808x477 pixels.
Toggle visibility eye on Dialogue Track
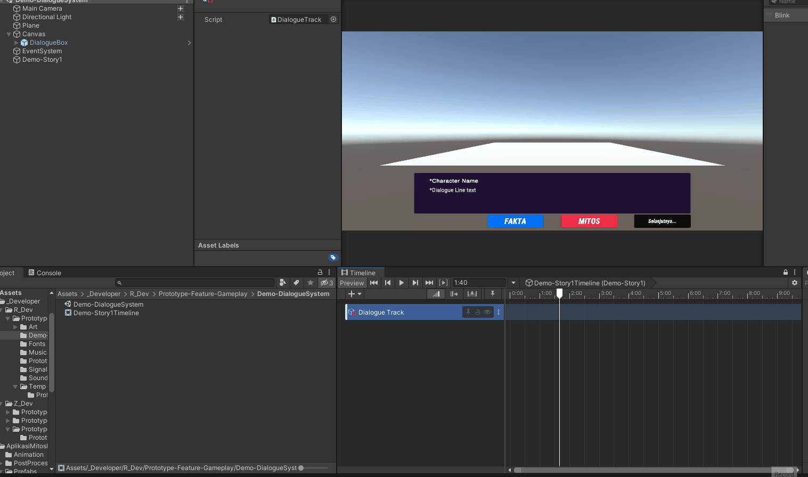(487, 312)
